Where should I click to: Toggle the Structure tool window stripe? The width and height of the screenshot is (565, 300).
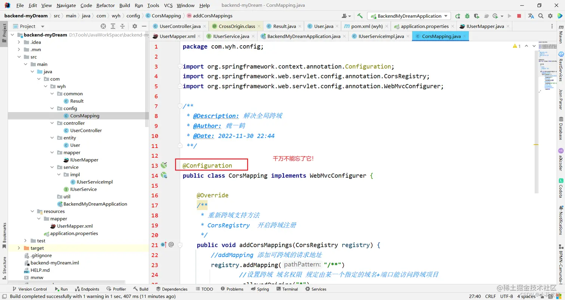(4, 268)
